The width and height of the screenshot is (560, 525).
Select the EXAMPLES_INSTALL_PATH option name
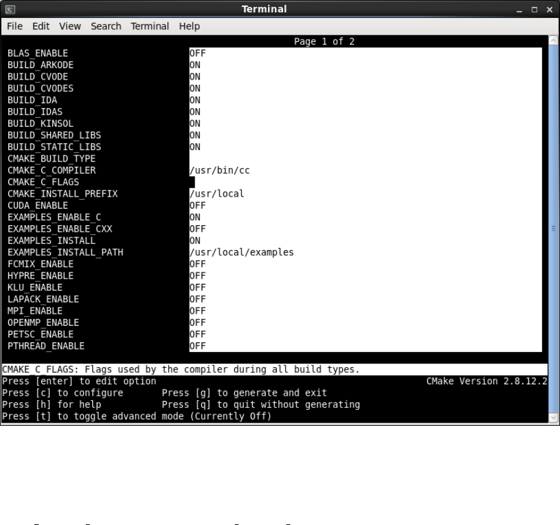(x=66, y=253)
